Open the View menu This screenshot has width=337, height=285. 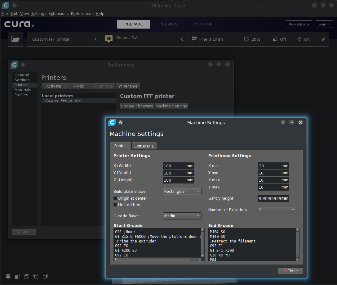point(24,14)
